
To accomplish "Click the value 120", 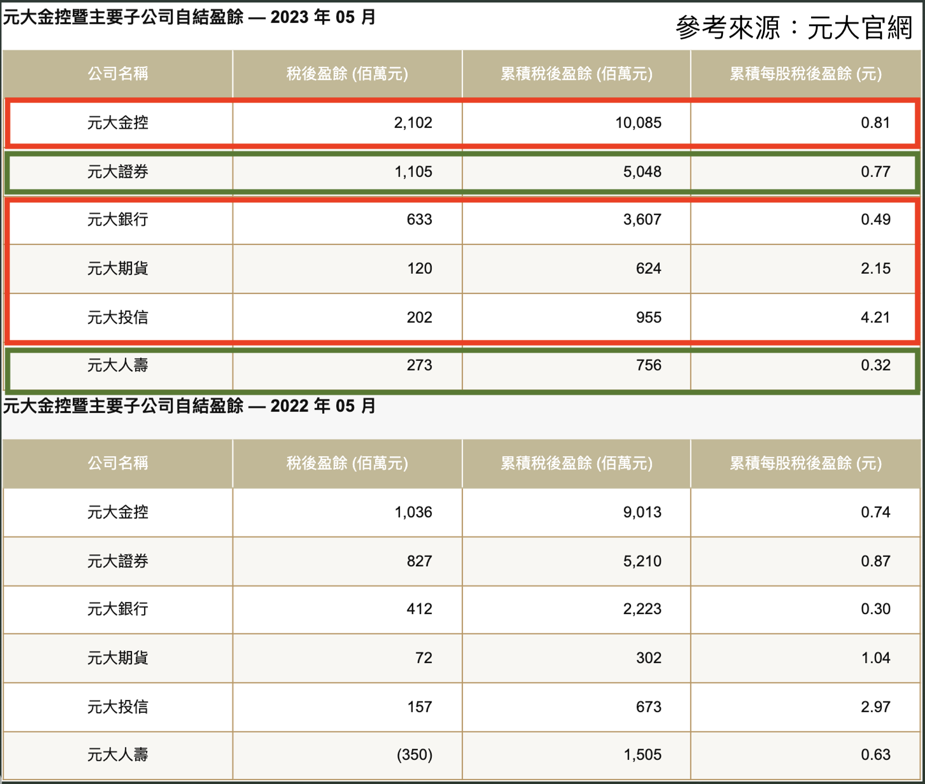I will (x=419, y=269).
